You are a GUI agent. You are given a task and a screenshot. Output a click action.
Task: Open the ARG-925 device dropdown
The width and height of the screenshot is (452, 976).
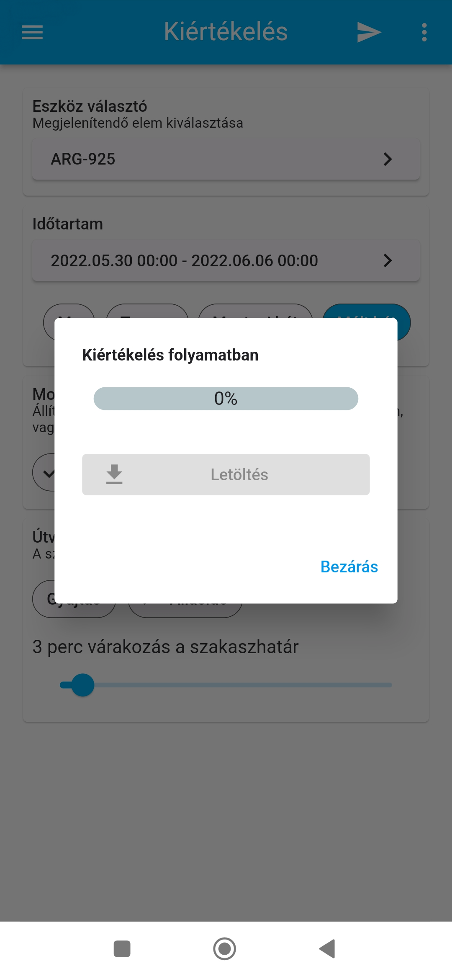click(209, 159)
